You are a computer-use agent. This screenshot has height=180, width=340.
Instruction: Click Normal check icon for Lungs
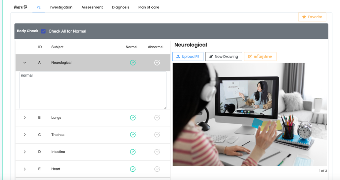(133, 117)
